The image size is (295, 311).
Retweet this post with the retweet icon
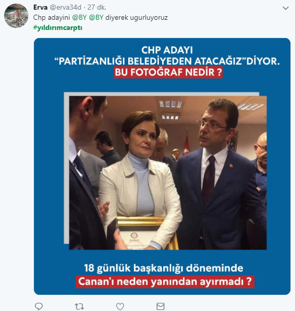click(79, 306)
